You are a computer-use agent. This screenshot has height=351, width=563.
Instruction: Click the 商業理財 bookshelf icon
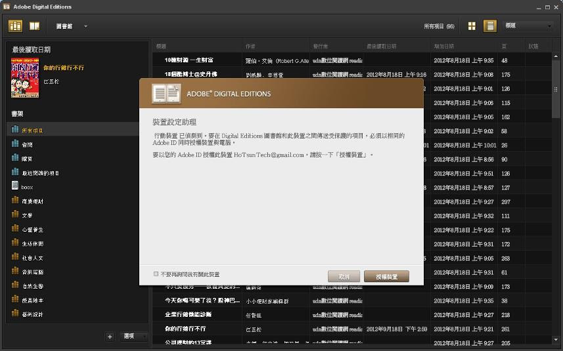tap(15, 200)
